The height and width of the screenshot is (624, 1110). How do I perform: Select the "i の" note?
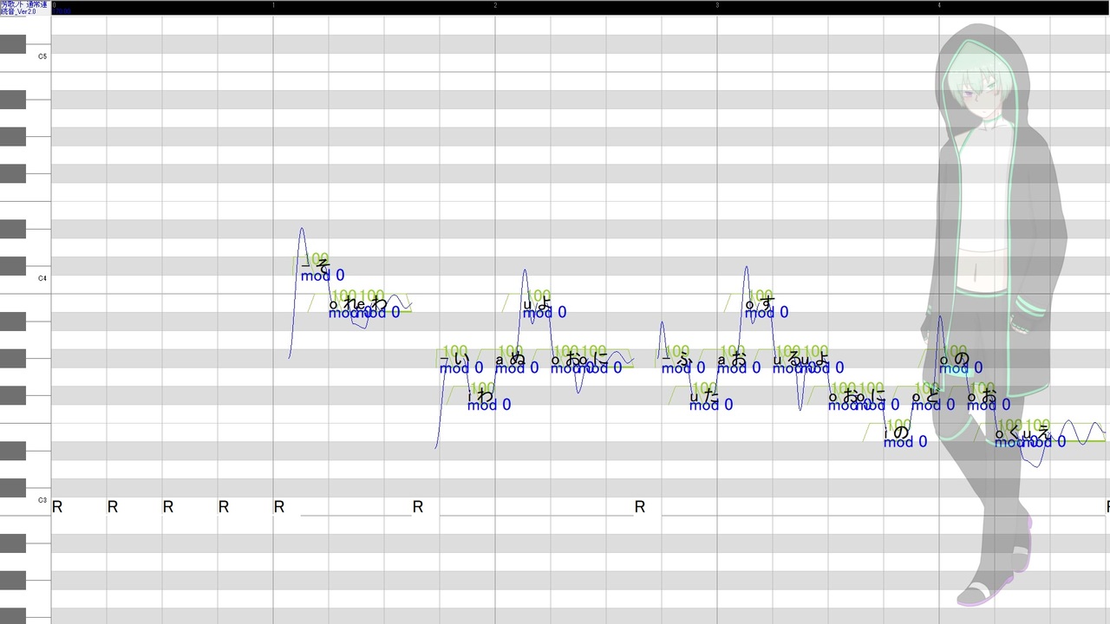pyautogui.click(x=898, y=433)
